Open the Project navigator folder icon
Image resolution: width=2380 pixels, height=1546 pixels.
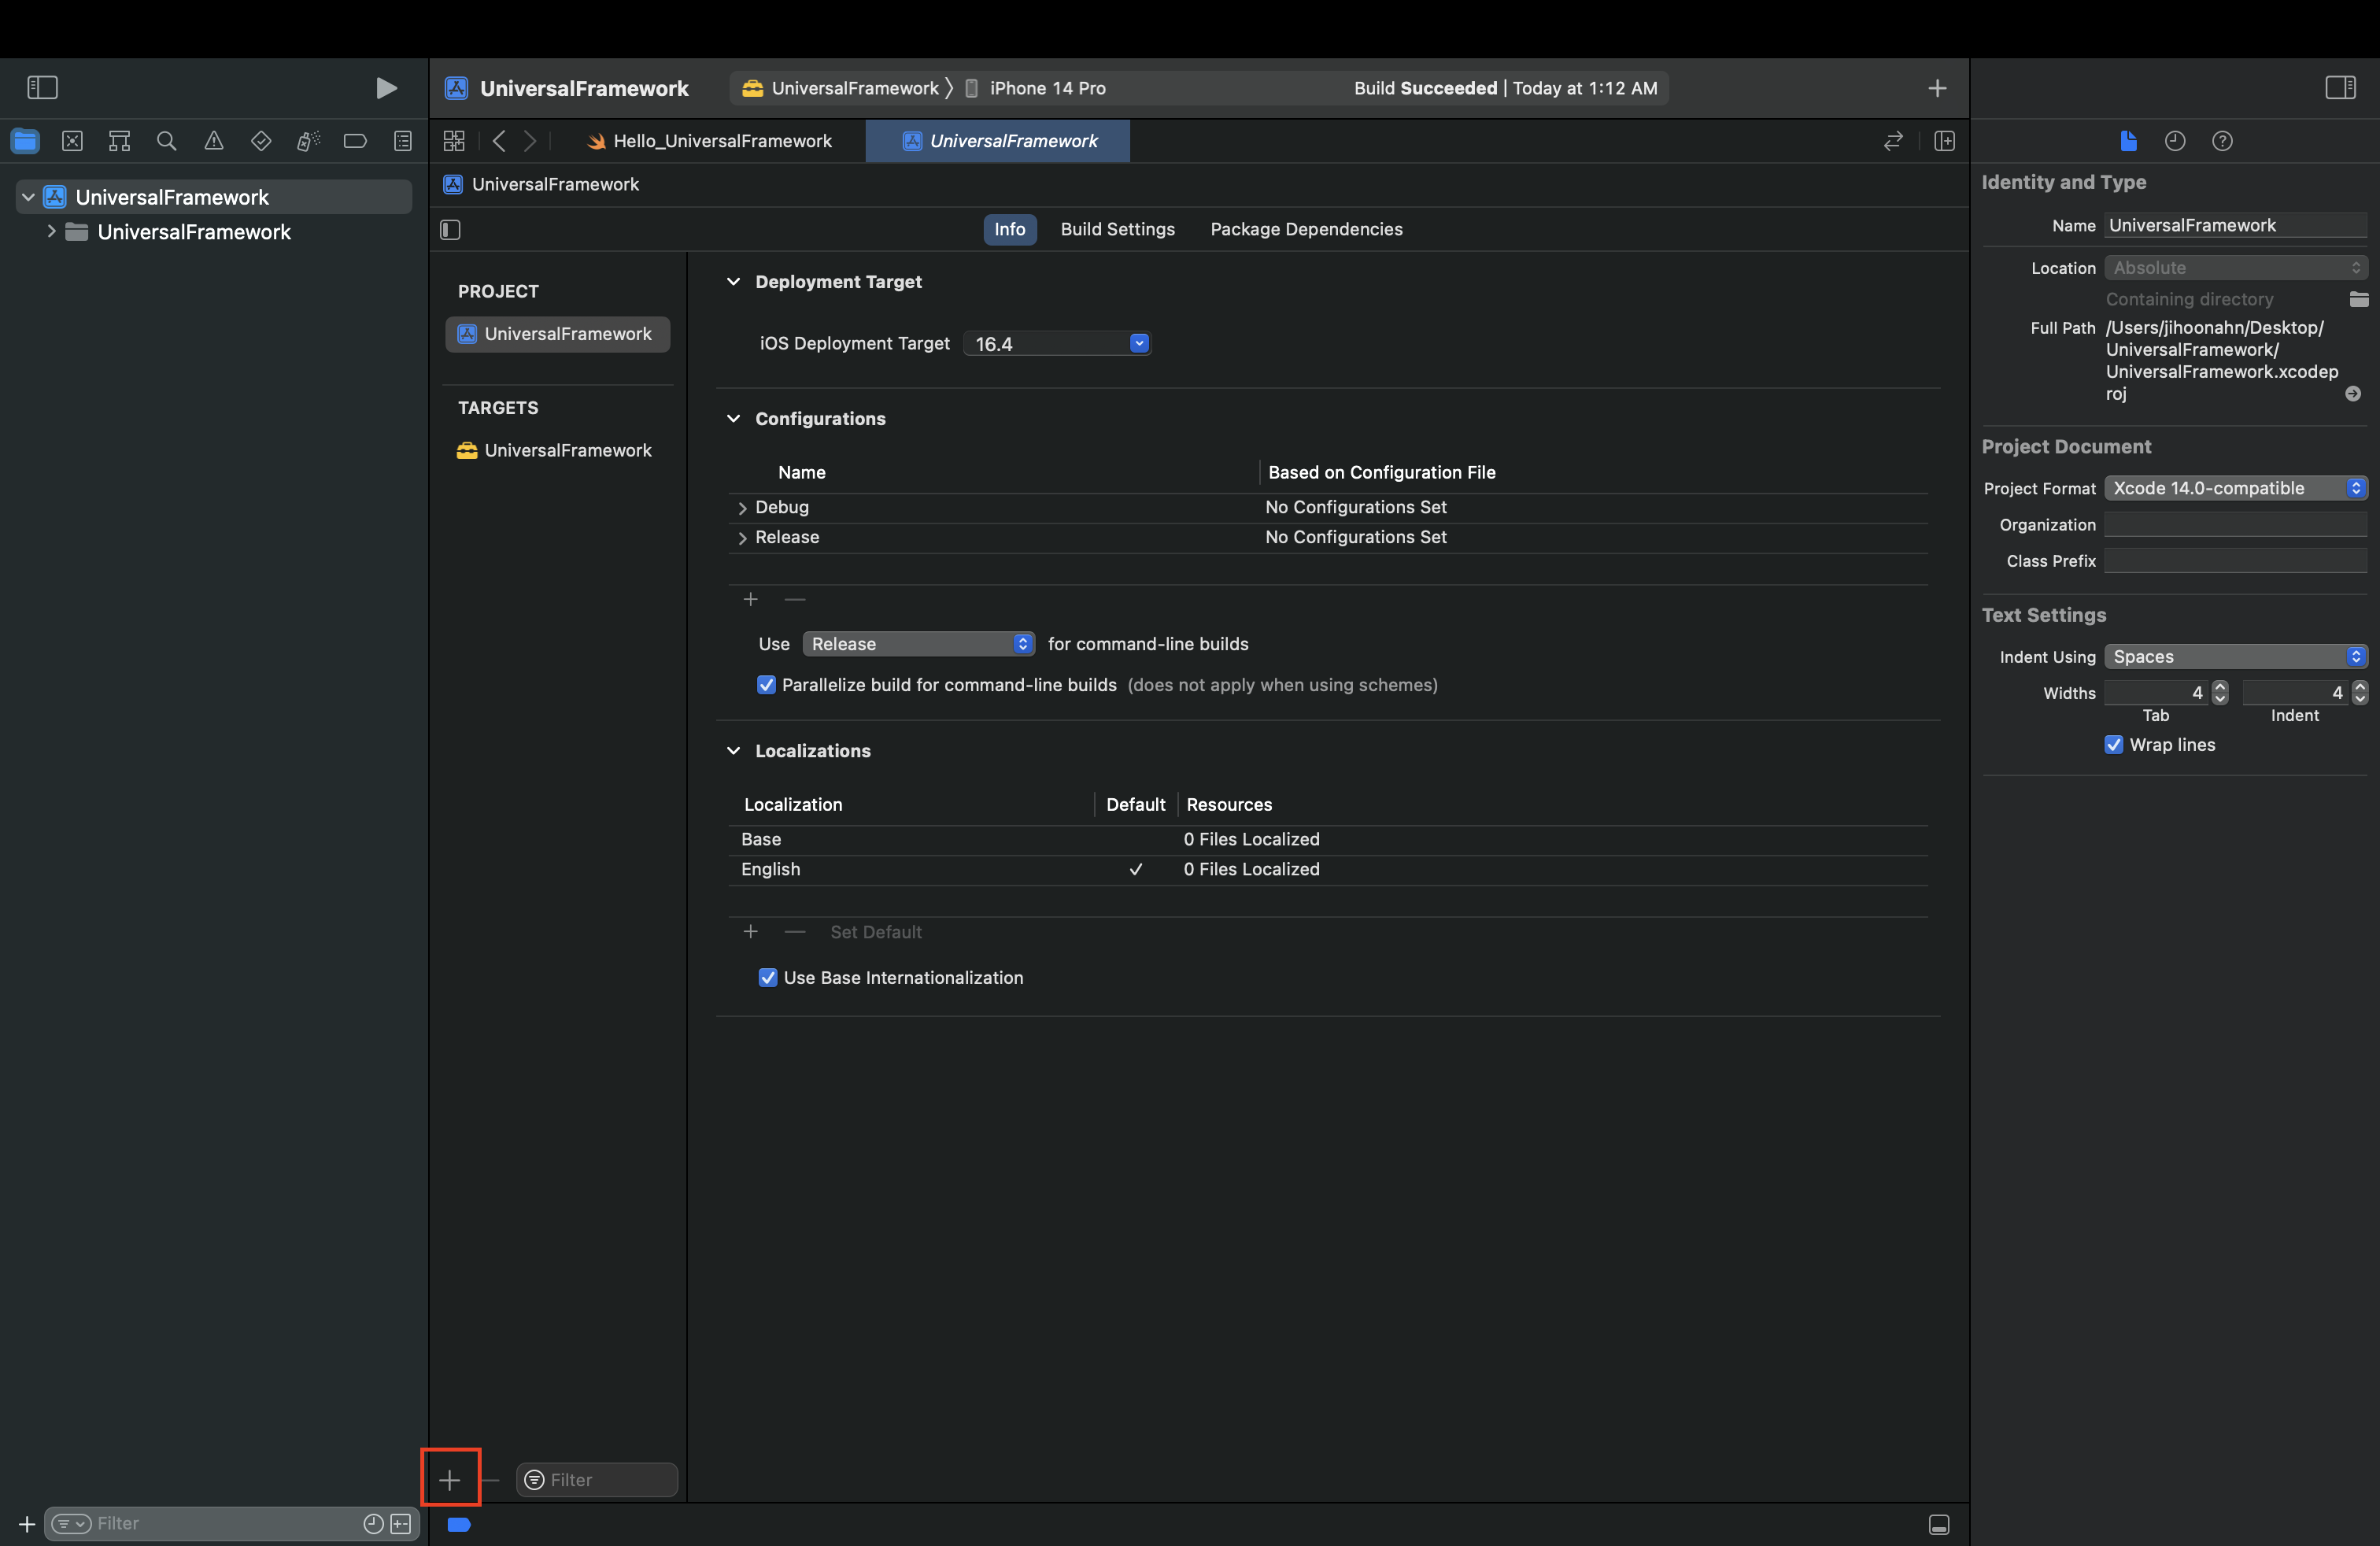pos(25,141)
